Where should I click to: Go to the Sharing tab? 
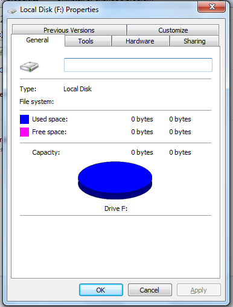coord(194,41)
